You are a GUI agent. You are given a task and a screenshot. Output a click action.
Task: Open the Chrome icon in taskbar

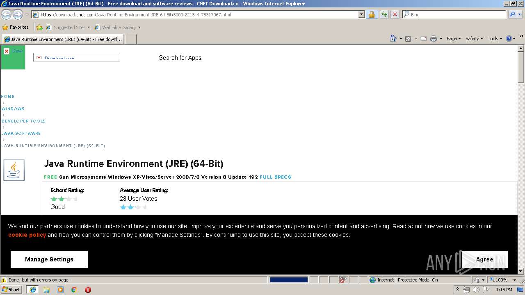pyautogui.click(x=74, y=290)
